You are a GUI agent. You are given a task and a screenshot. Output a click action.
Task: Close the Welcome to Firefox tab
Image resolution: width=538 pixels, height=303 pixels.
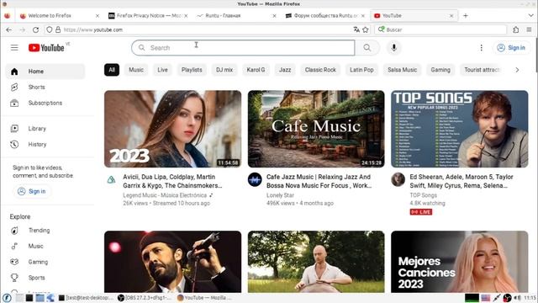98,16
